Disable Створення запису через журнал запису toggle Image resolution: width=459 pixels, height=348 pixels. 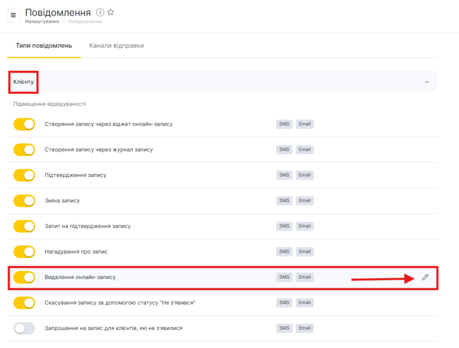24,150
